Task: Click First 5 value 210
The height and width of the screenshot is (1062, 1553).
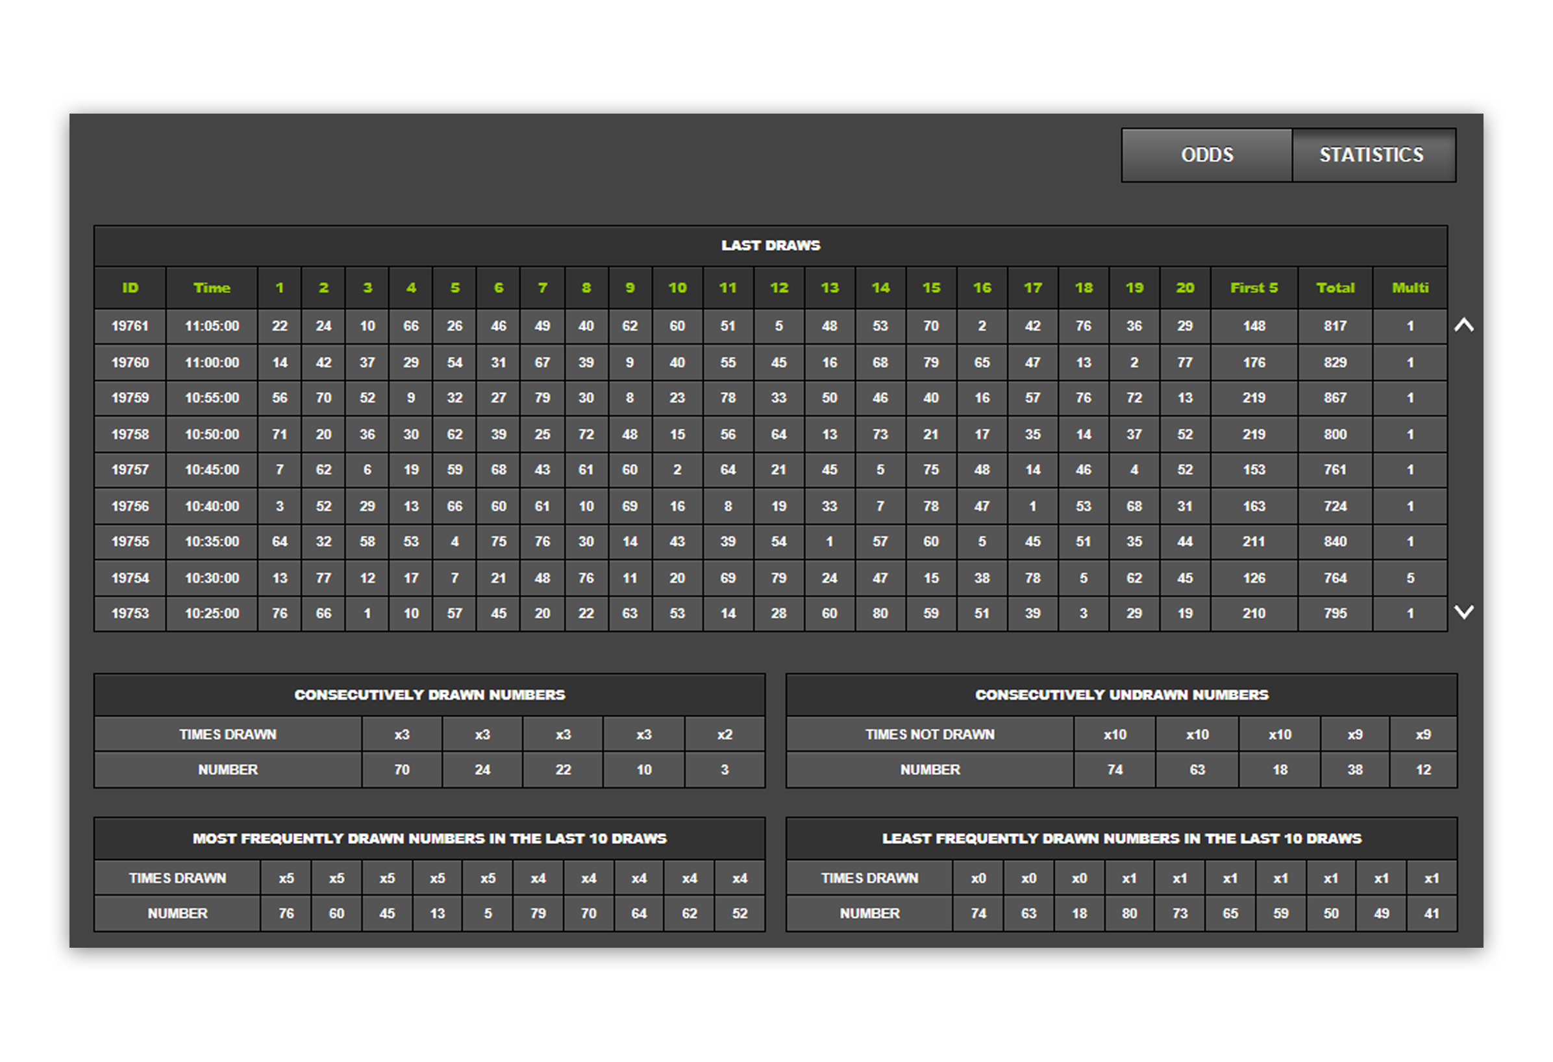Action: [x=1254, y=613]
